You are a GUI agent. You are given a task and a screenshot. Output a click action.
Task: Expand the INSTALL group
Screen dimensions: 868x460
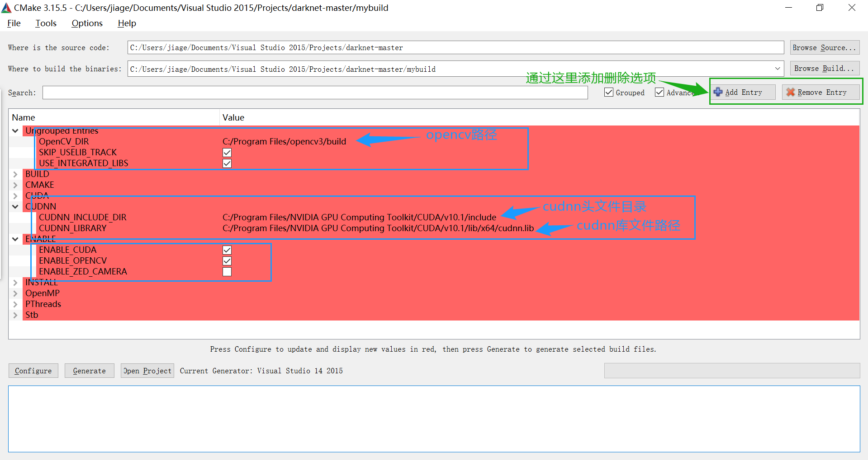coord(15,283)
